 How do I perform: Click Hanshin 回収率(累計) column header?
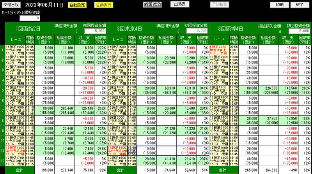(305, 40)
